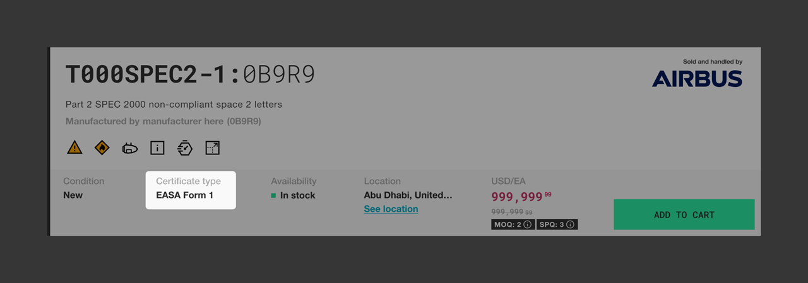Screen dimensions: 808x283
Task: Open the SPQ info tooltip icon
Action: pos(570,224)
